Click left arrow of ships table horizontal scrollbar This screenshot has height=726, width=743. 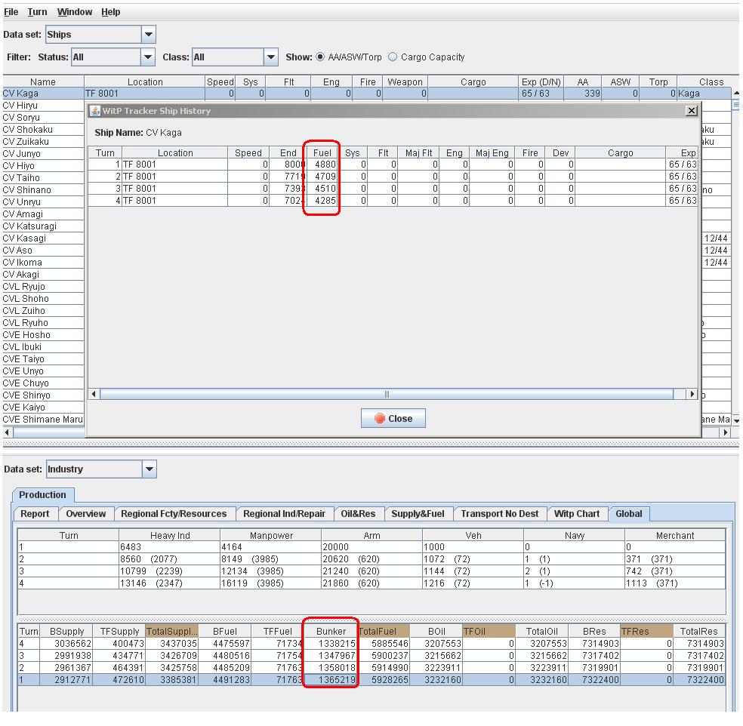coord(7,432)
